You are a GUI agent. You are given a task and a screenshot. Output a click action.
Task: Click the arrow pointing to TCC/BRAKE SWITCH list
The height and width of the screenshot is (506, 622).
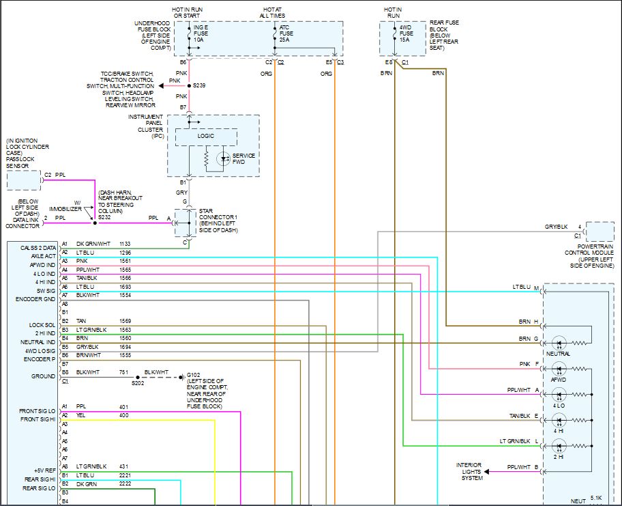pyautogui.click(x=161, y=86)
